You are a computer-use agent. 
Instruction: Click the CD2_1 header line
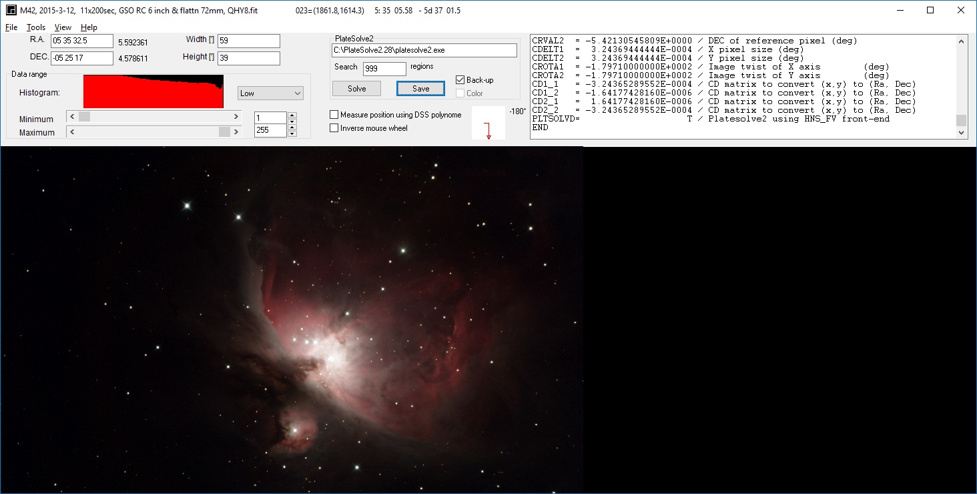(724, 101)
